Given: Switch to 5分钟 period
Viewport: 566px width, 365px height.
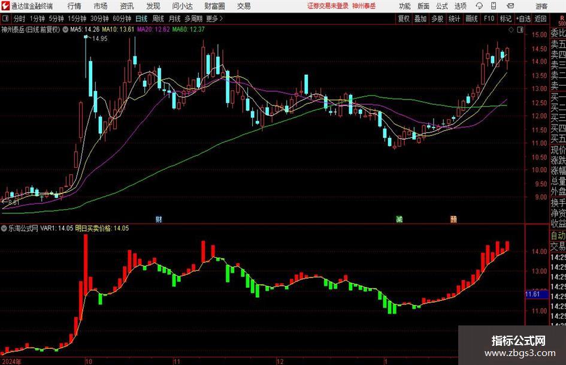Looking at the screenshot, I should tap(56, 19).
